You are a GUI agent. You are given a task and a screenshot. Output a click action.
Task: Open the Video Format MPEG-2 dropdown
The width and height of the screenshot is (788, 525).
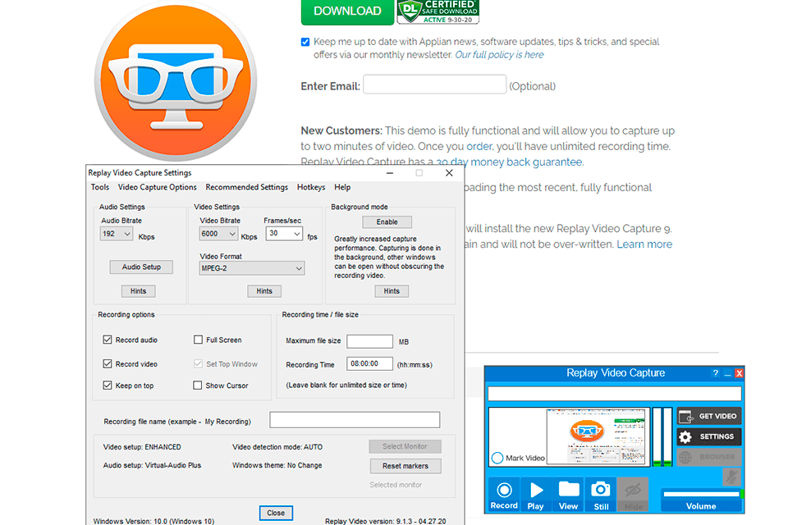coord(252,268)
